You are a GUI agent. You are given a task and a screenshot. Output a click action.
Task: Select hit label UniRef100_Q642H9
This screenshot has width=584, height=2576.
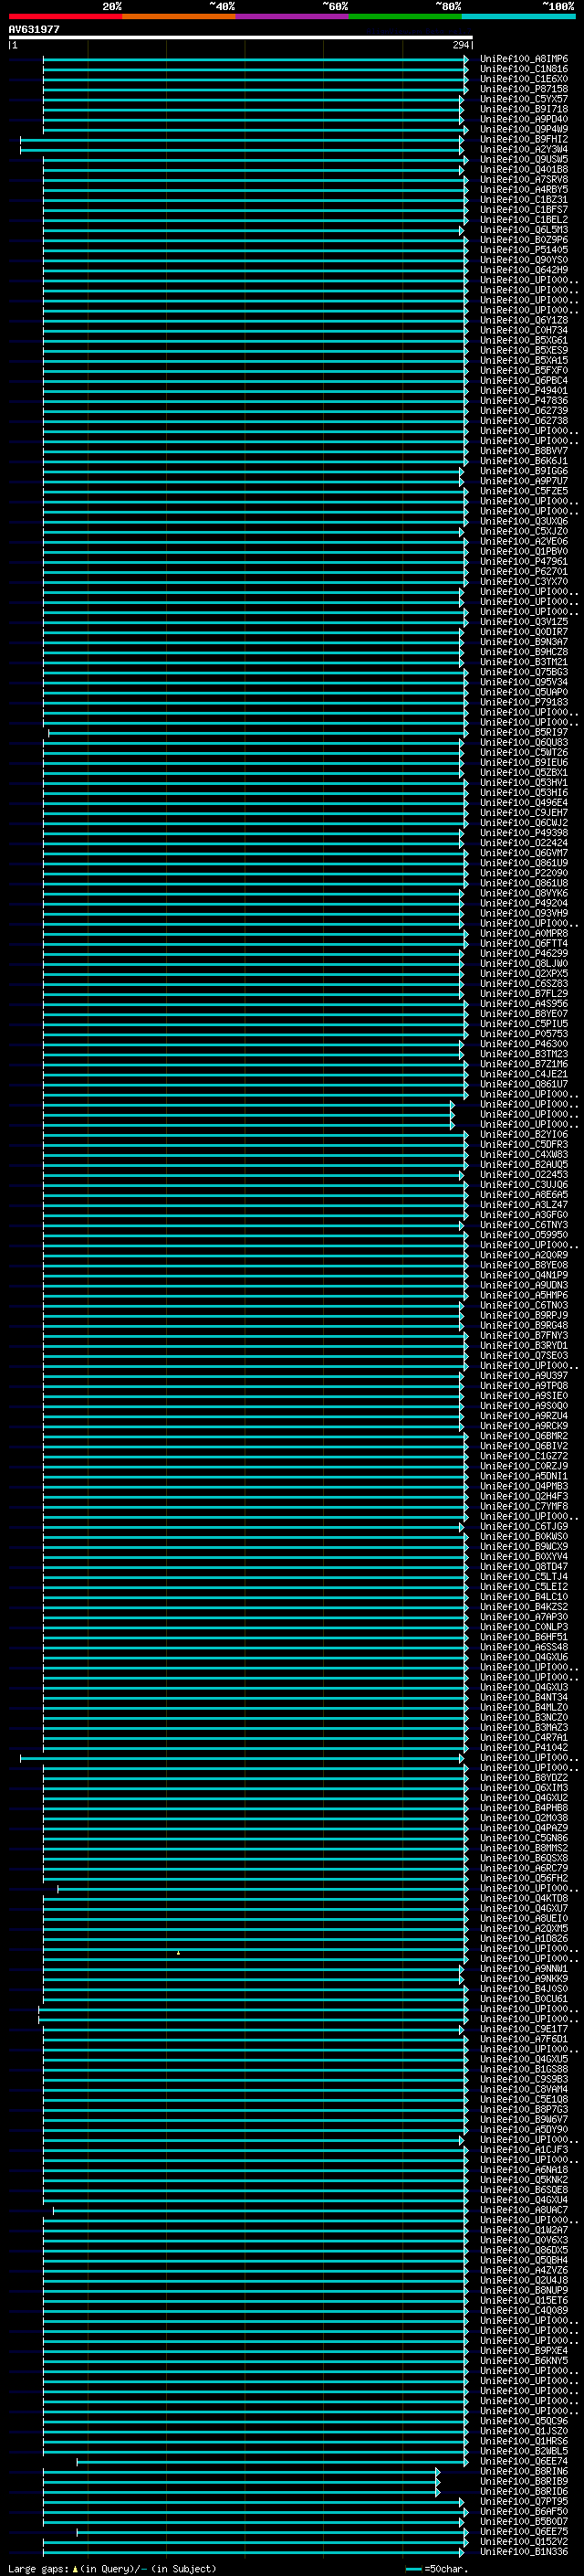(x=523, y=270)
